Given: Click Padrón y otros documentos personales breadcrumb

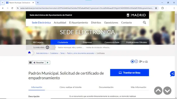Looking at the screenshot, I should coord(80,53).
